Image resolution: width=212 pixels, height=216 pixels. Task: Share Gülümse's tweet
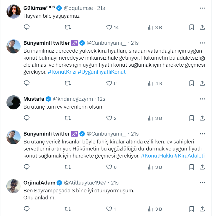pyautogui.click(x=202, y=27)
